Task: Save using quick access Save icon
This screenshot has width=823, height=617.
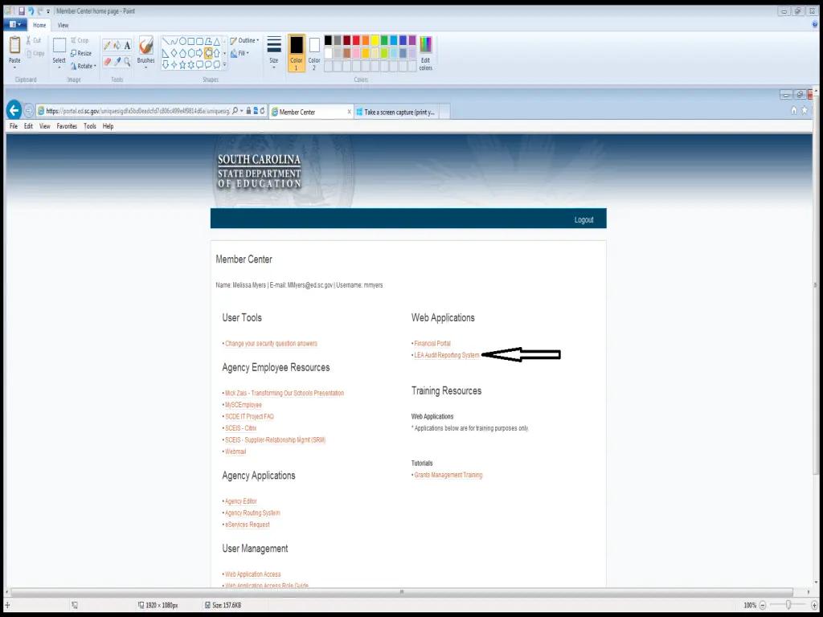Action: point(22,11)
